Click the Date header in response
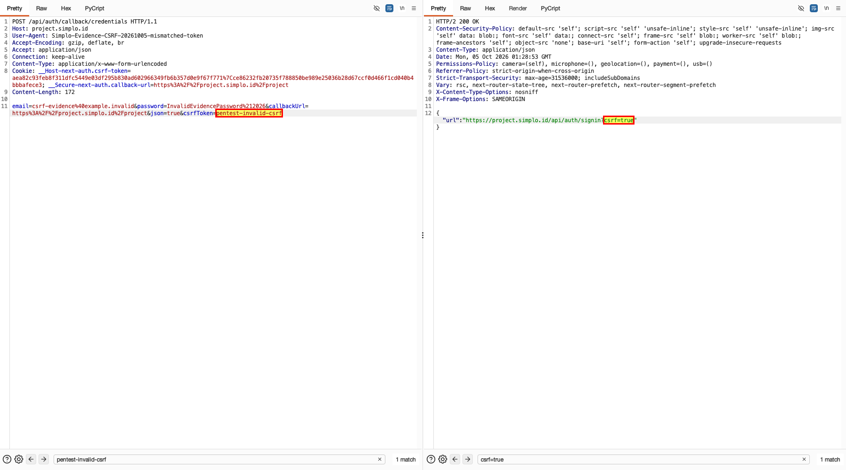 (x=493, y=57)
